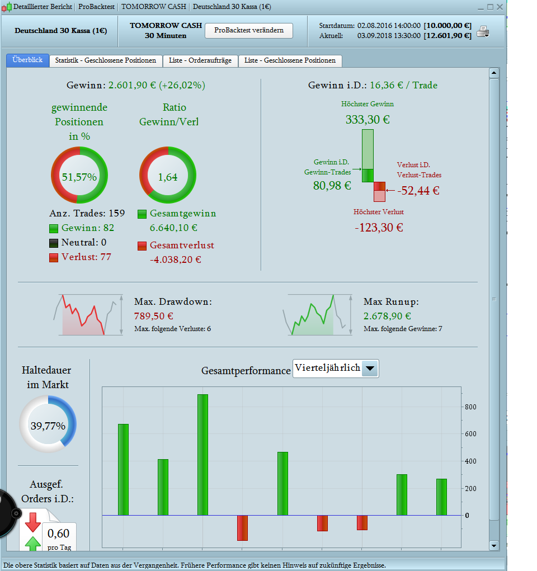Click the scrollbar up arrow
Viewport: 537px width, 571px height.
(x=494, y=73)
